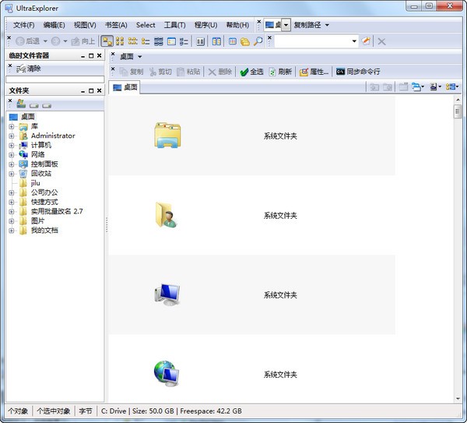
Task: Select the tiles view icon in toolbar
Action: coord(171,41)
